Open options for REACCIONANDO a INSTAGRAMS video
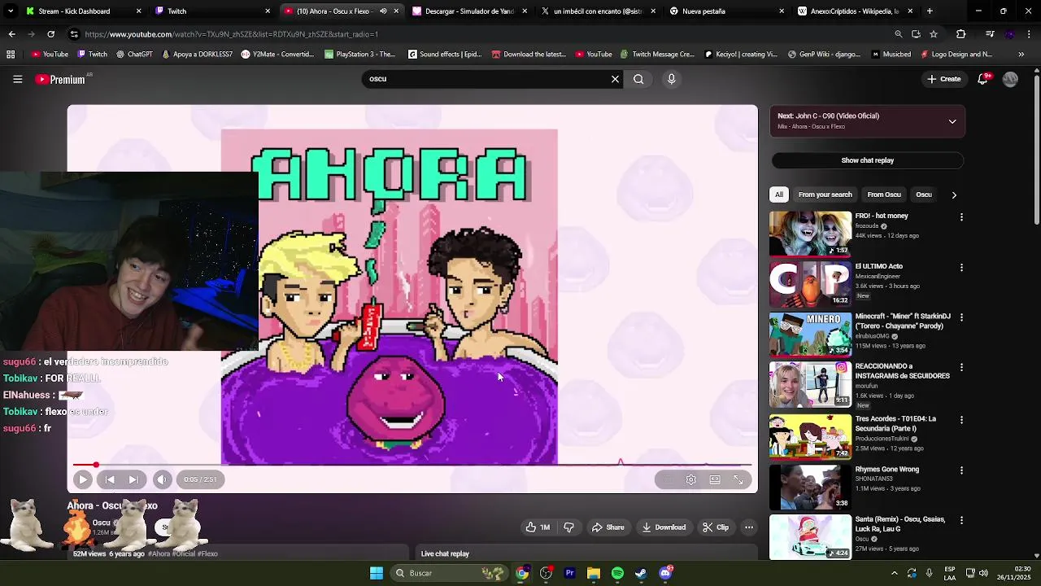The image size is (1041, 586). 961,368
